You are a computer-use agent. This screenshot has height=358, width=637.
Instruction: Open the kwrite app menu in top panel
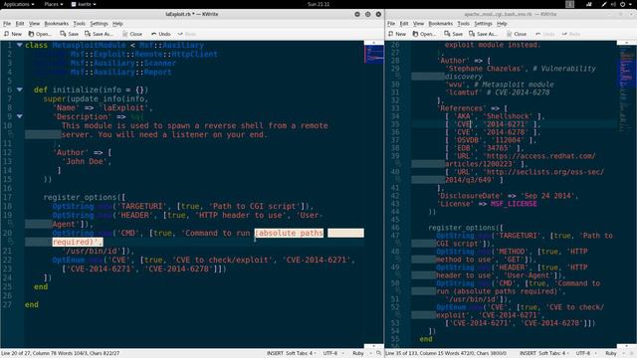[84, 4]
